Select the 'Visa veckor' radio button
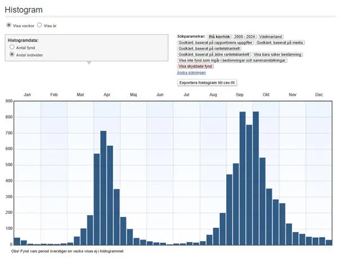 [x=8, y=25]
